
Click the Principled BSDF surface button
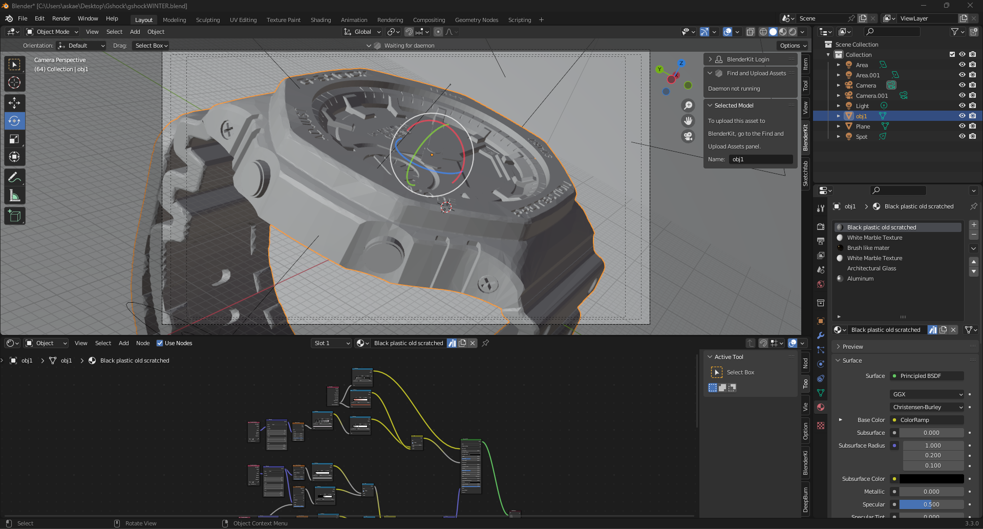pos(927,376)
